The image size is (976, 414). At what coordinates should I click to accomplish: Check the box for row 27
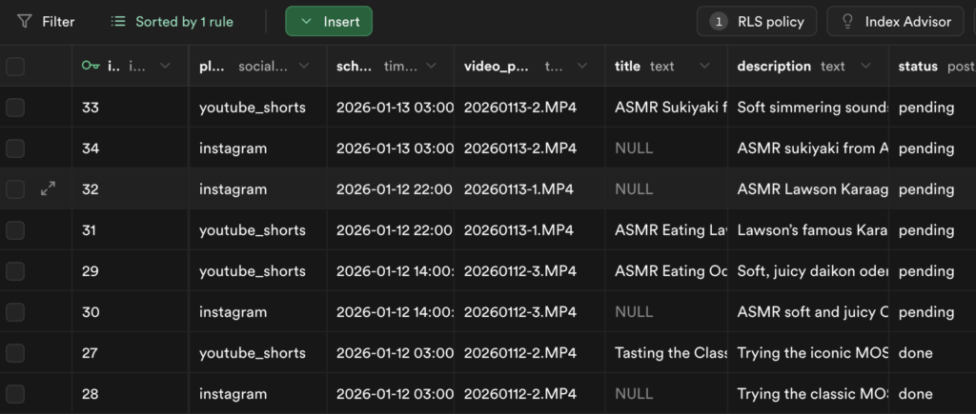pos(15,353)
